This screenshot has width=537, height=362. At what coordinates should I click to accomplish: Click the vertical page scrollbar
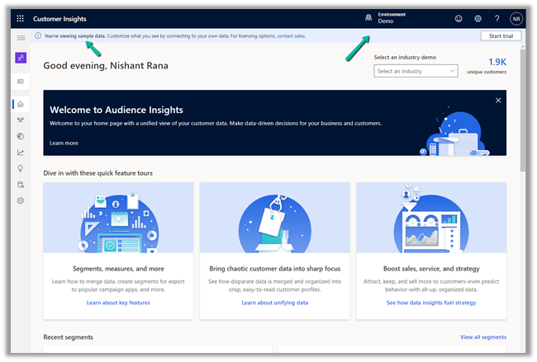(524, 124)
